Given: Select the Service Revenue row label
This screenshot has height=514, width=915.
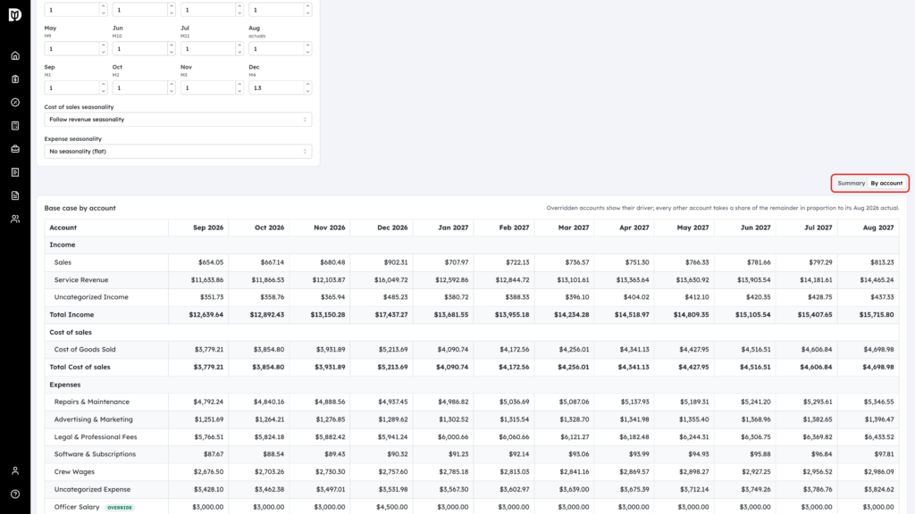Looking at the screenshot, I should (81, 279).
